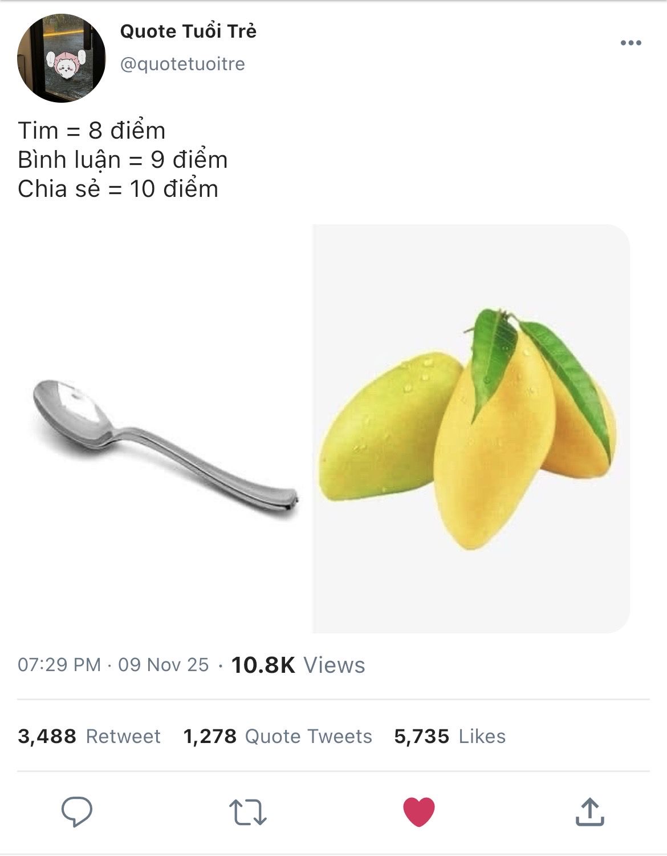Open Quote Tuổi Trẻ profile avatar
667x856 pixels.
point(62,58)
